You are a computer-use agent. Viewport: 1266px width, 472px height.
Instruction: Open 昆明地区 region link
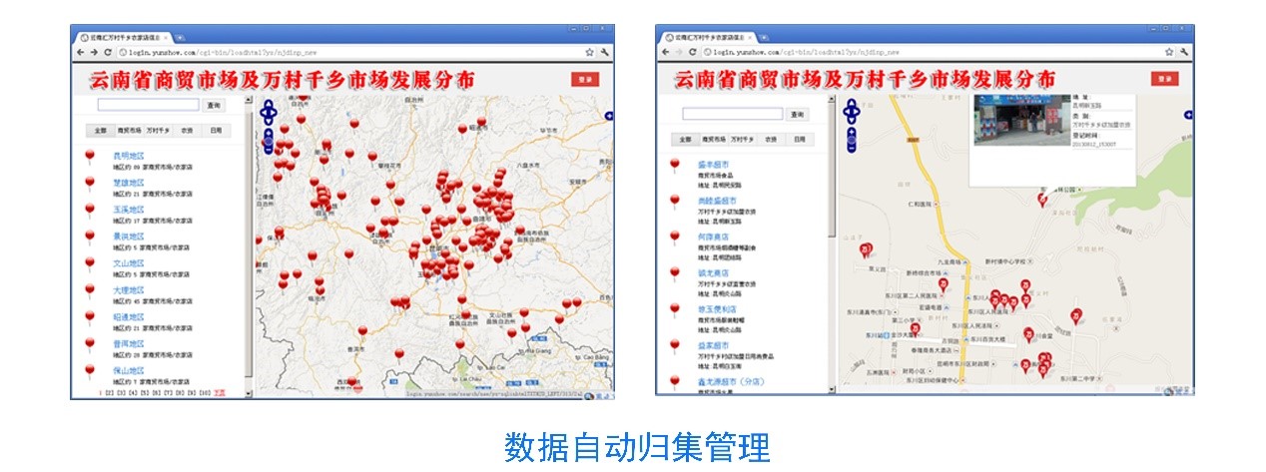[129, 157]
